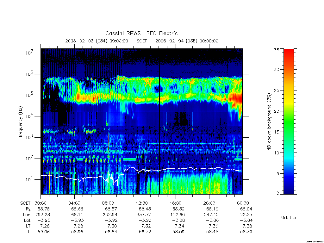Click the Lon value 293.28
Image resolution: width=324 pixels, height=243 pixels.
(x=43, y=215)
